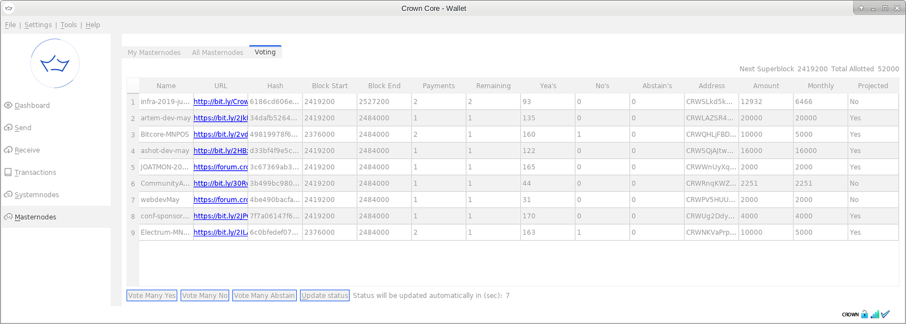Select the webdevMay name cell
Screen dimensions: 906x324
pos(166,200)
